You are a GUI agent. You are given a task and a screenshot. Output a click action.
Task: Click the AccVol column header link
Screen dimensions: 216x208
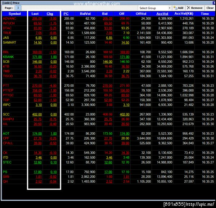162,14
